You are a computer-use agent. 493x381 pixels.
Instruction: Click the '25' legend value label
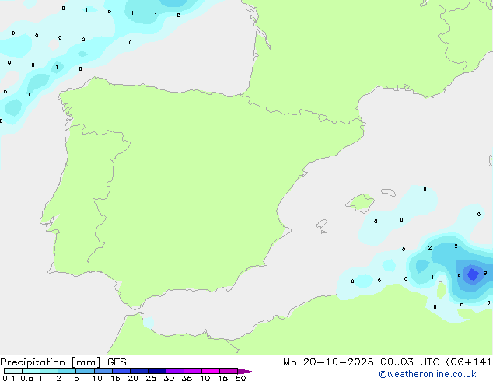pos(151,378)
